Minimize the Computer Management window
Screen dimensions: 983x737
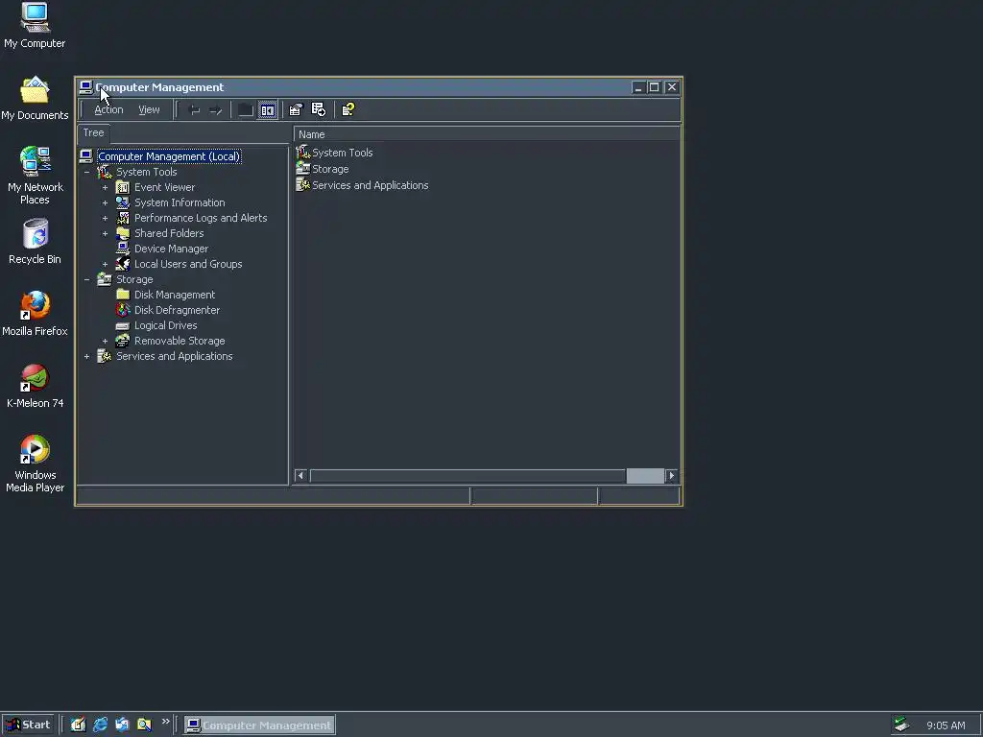(x=638, y=87)
